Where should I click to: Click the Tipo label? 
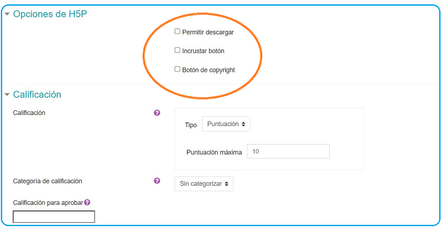[191, 125]
